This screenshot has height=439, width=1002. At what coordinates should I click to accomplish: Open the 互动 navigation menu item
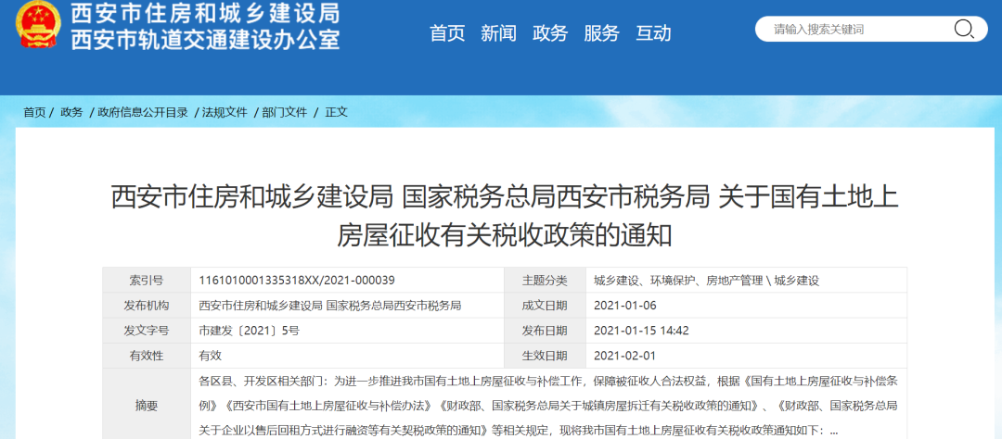653,33
